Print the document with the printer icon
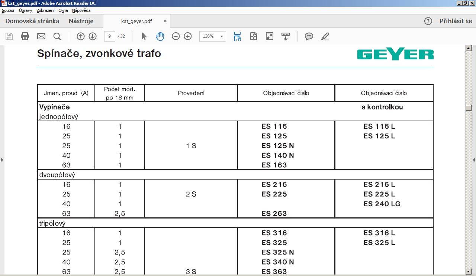Image resolution: width=476 pixels, height=276 pixels. tap(25, 36)
